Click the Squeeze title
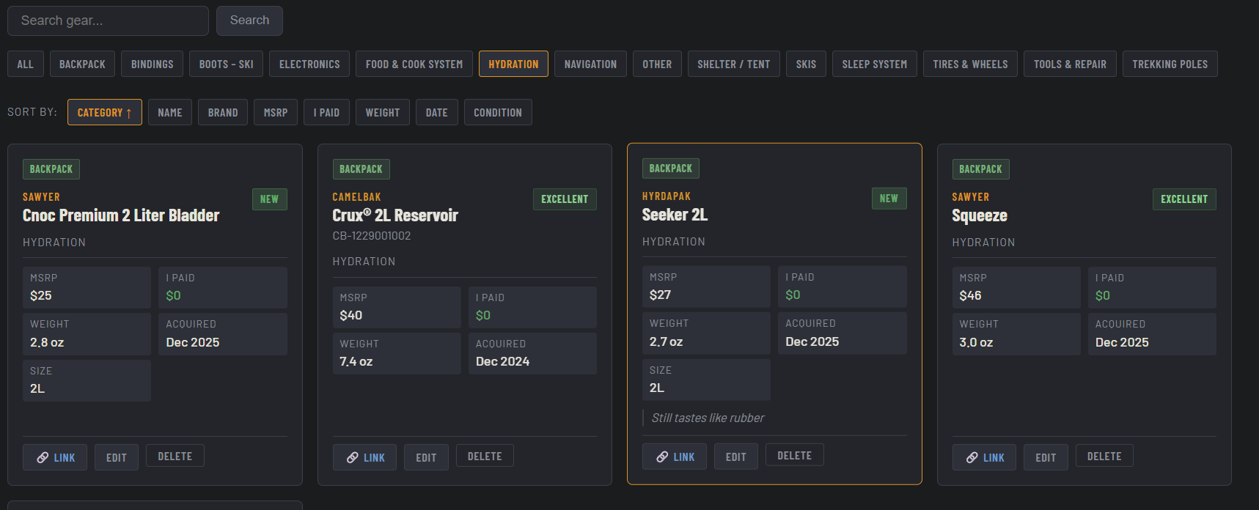 980,215
